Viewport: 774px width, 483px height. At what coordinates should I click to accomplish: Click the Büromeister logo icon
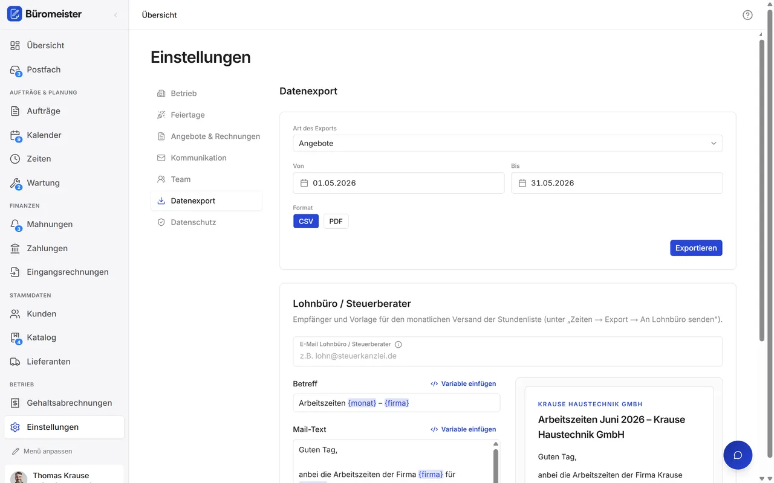tap(15, 14)
